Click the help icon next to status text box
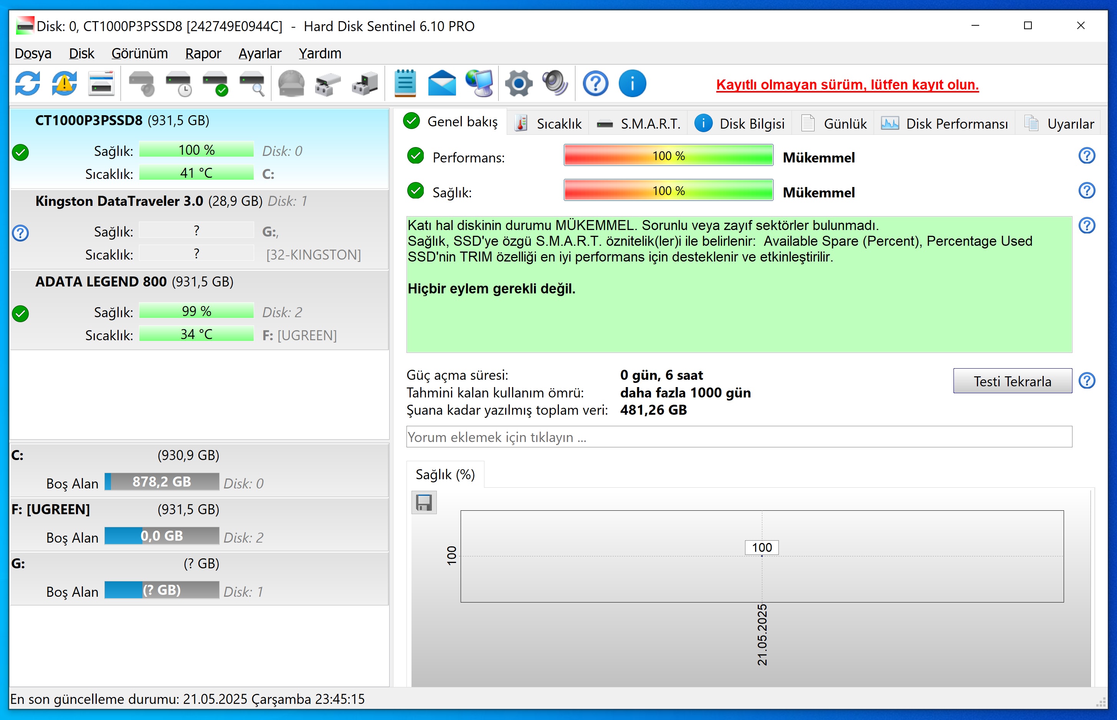This screenshot has width=1117, height=720. [1087, 226]
